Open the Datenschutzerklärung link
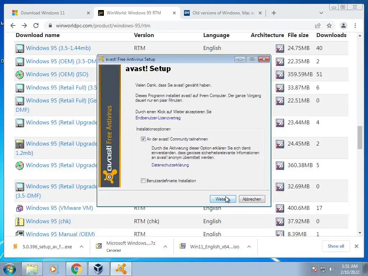This screenshot has height=276, width=368. click(x=170, y=165)
